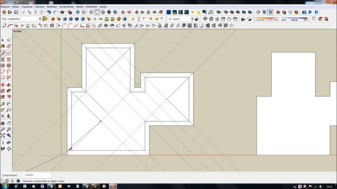Image resolution: width=337 pixels, height=189 pixels.
Task: Choose the Eraser tool
Action: tap(8, 46)
